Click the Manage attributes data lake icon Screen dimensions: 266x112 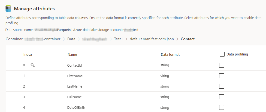click(8, 8)
